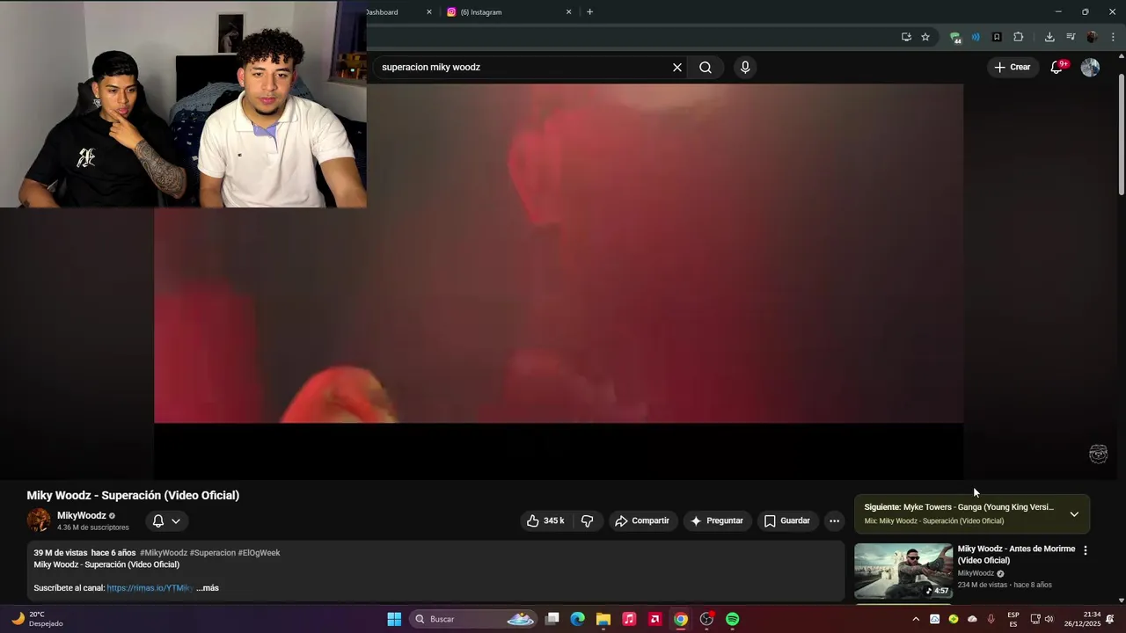Open a new browser tab
The height and width of the screenshot is (633, 1126).
click(589, 12)
